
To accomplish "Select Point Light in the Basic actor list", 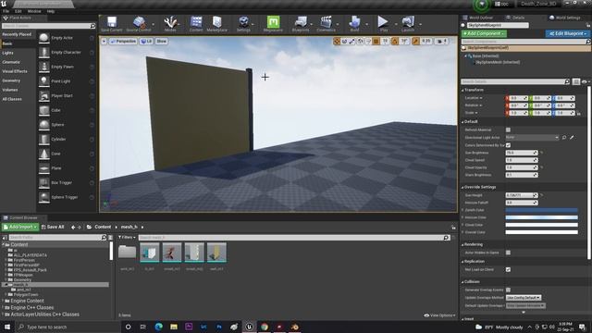I will point(60,81).
